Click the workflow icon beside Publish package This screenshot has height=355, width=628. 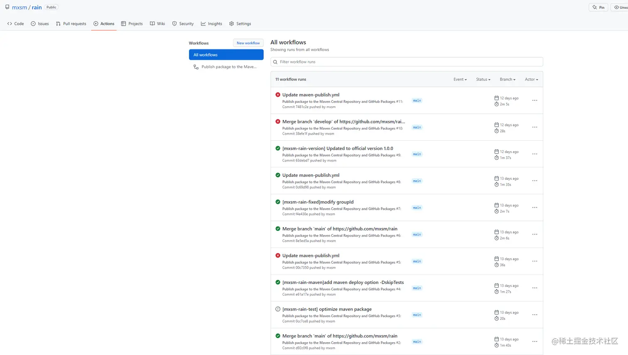[196, 67]
